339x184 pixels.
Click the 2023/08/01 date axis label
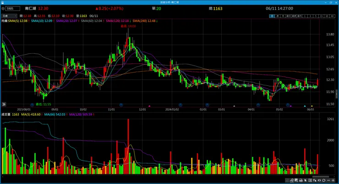point(24,110)
